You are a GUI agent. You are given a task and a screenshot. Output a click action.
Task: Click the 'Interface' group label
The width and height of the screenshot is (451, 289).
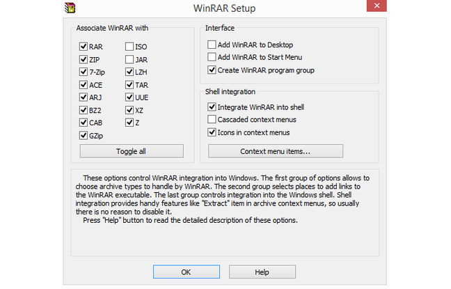pos(220,28)
